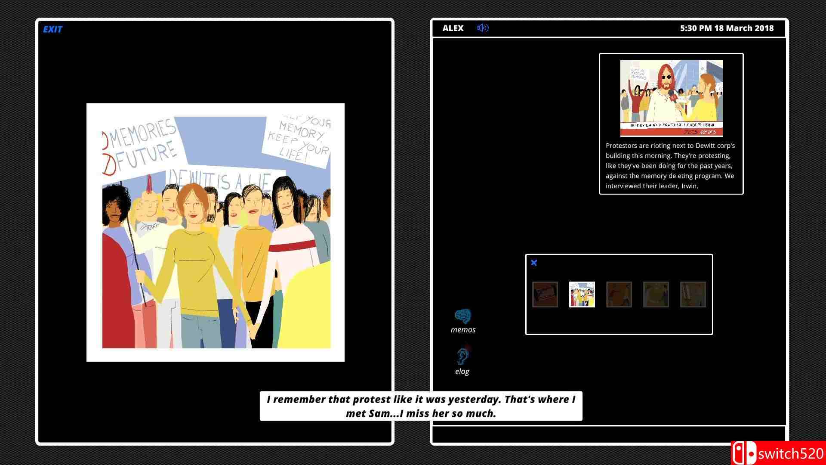The height and width of the screenshot is (465, 826).
Task: Select the fourth dimmed memo thumbnail
Action: (x=656, y=294)
